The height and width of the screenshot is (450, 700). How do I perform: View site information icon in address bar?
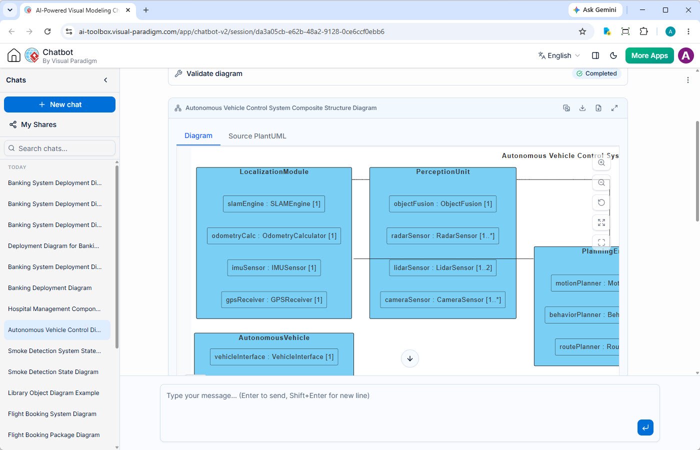(69, 31)
